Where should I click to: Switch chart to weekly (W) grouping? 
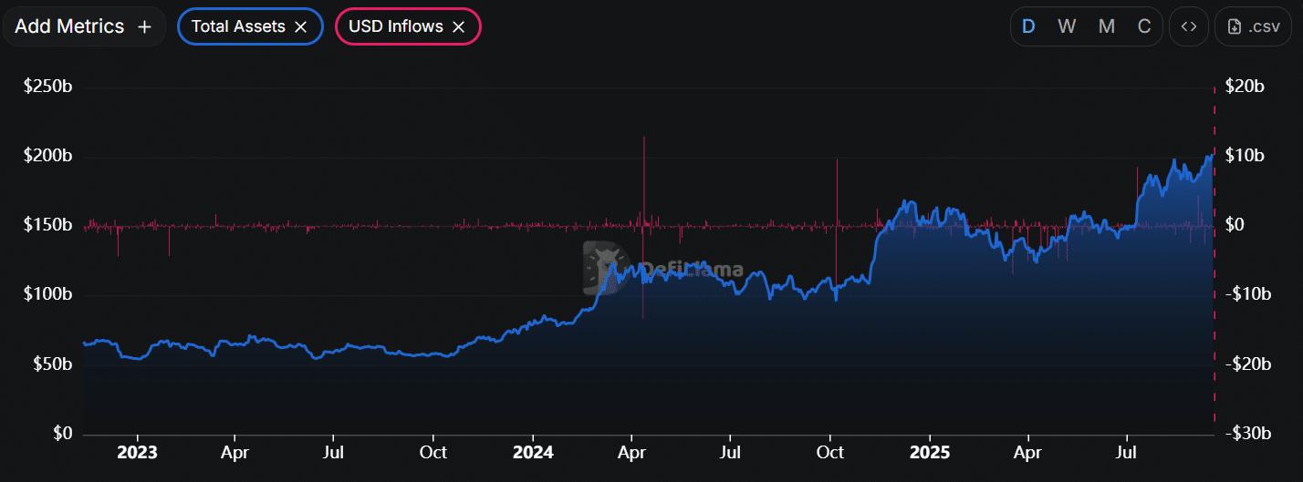pos(1067,26)
